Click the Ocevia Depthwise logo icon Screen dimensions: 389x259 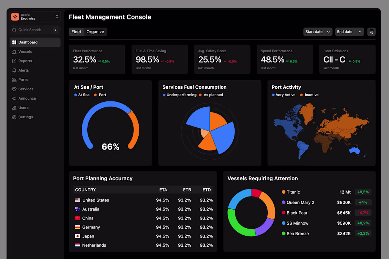click(x=15, y=17)
